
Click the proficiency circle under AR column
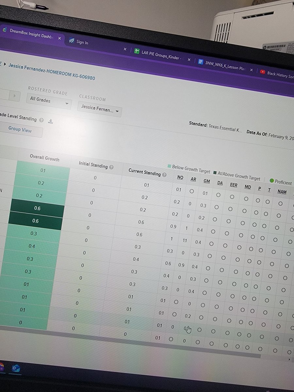click(192, 191)
